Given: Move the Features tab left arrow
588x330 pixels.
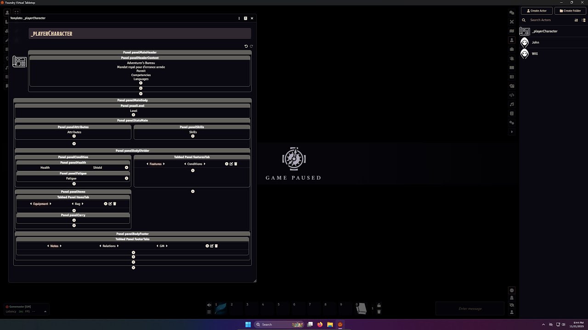Looking at the screenshot, I should click(147, 164).
